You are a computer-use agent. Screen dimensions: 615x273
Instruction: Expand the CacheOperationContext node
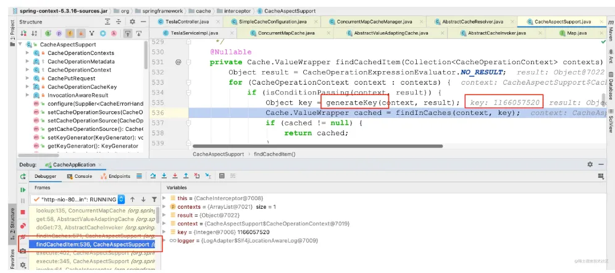[x=27, y=70]
